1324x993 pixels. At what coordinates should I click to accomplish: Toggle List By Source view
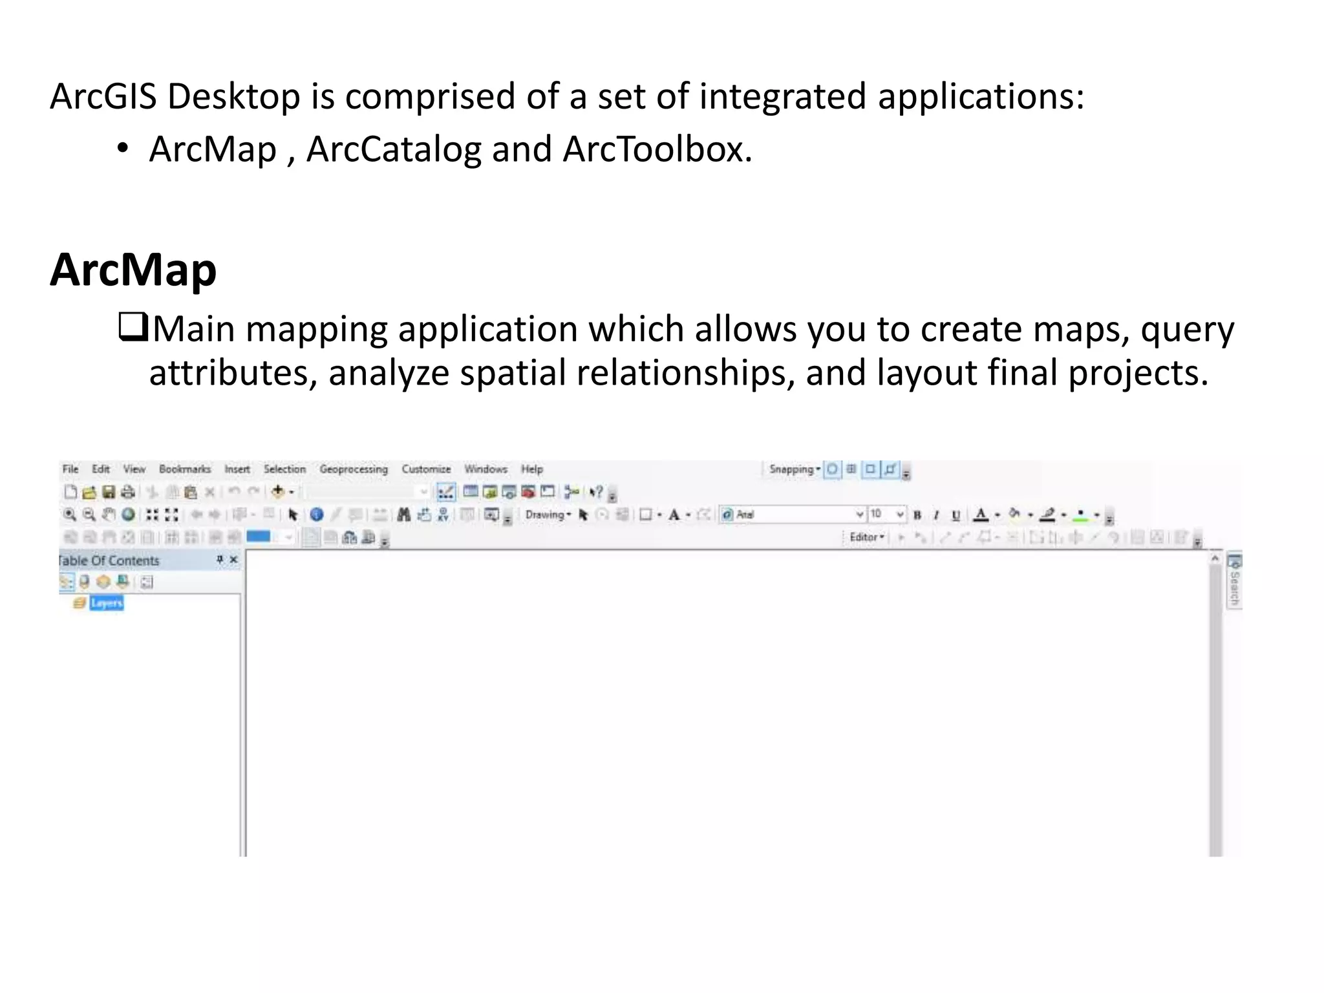tap(84, 582)
